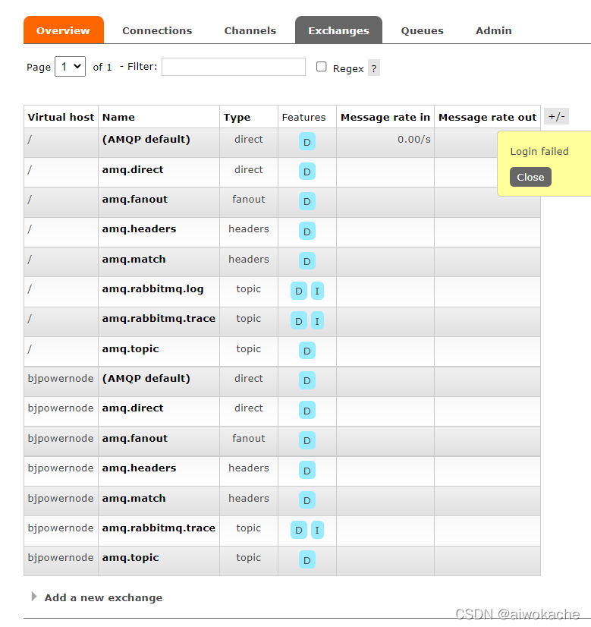Screen dimensions: 591x627
Task: Click the D badge for bjpowernode amq.headers
Action: [x=307, y=471]
